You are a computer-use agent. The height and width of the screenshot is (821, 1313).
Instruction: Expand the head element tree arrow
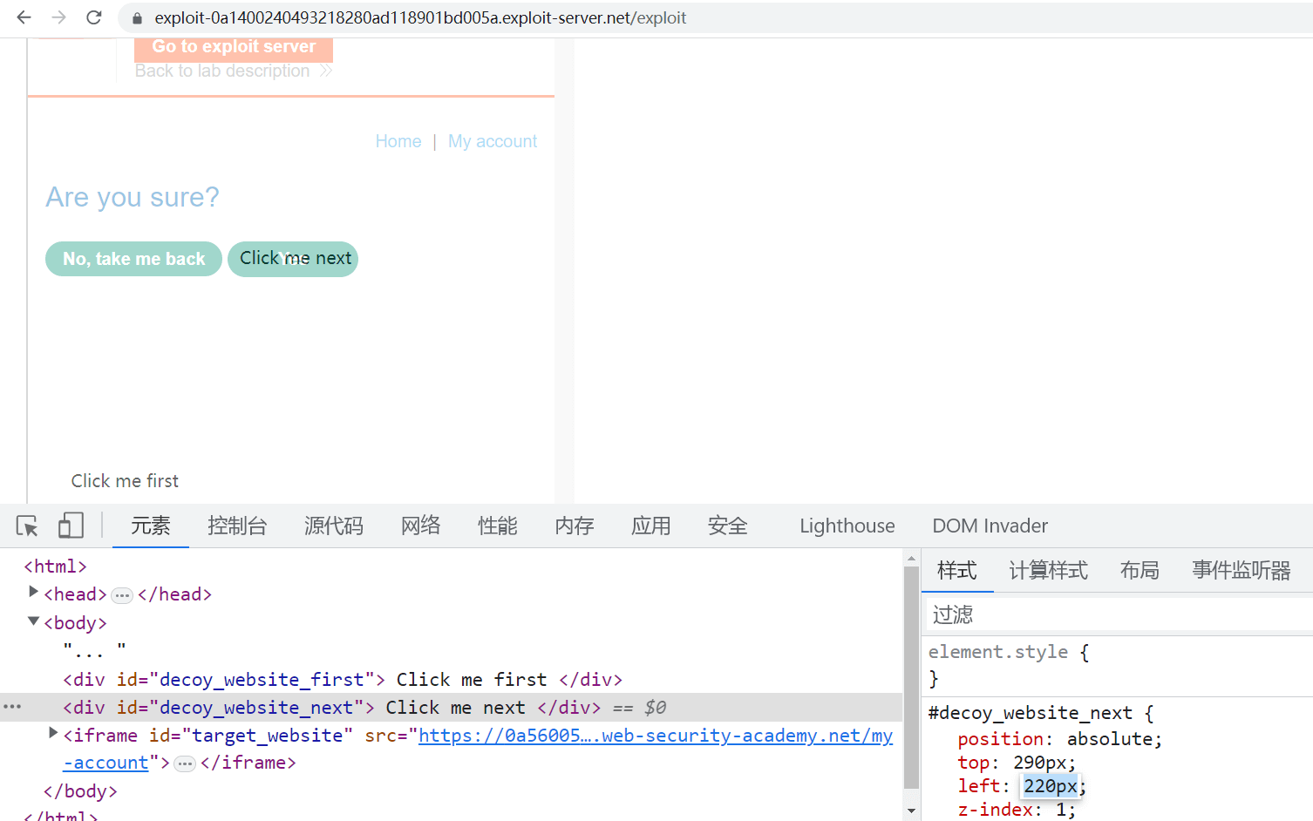33,593
